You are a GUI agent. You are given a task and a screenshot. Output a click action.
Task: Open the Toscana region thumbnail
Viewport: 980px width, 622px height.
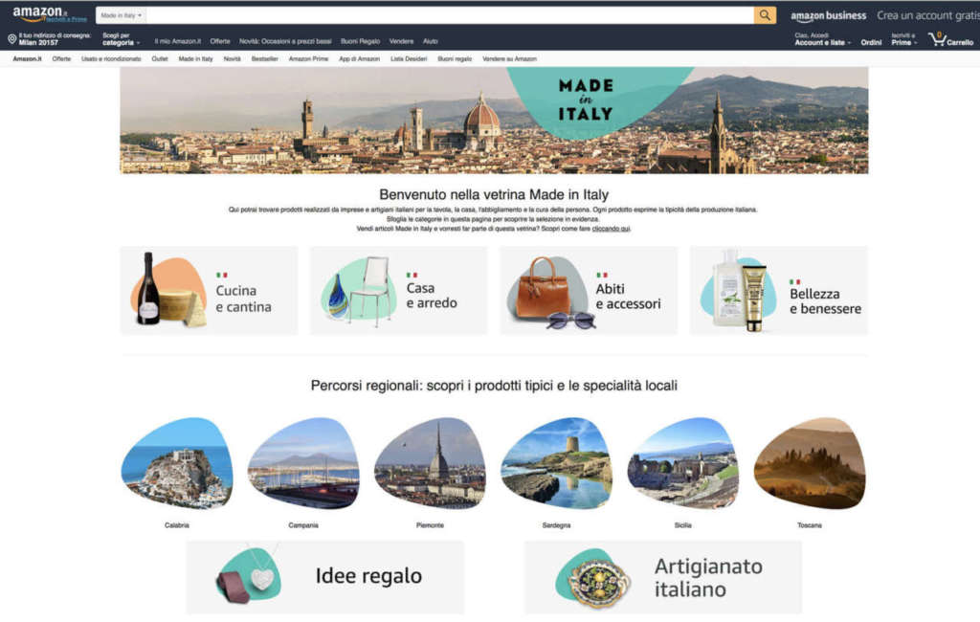(x=810, y=463)
